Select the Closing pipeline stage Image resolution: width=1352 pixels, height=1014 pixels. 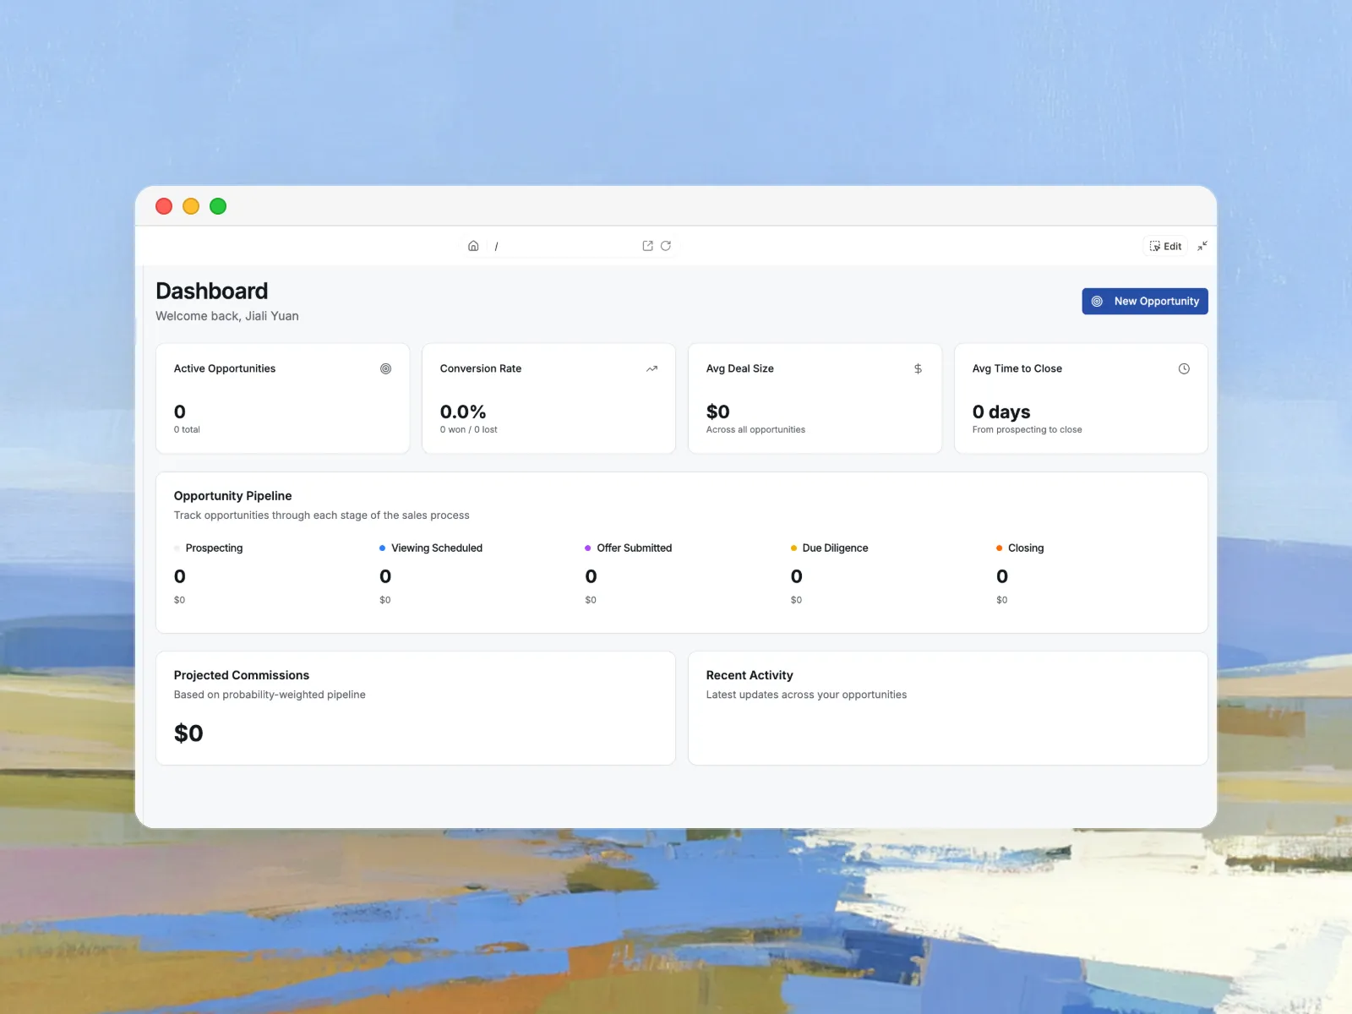pyautogui.click(x=1025, y=548)
